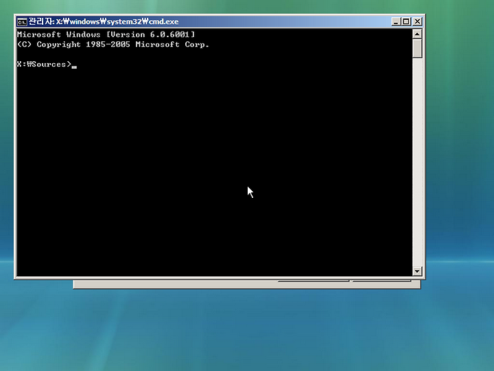Click the window title bar text
This screenshot has height=371, width=494.
[104, 21]
